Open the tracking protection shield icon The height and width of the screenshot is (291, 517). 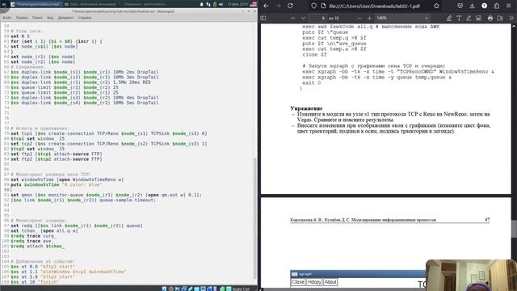pos(313,6)
